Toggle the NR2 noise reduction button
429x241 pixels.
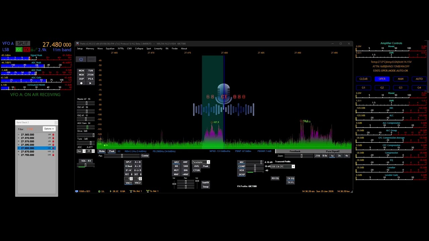[176, 162]
